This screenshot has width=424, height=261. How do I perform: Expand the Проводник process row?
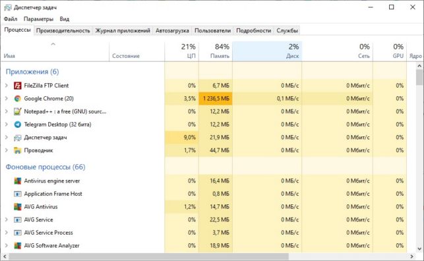click(6, 150)
